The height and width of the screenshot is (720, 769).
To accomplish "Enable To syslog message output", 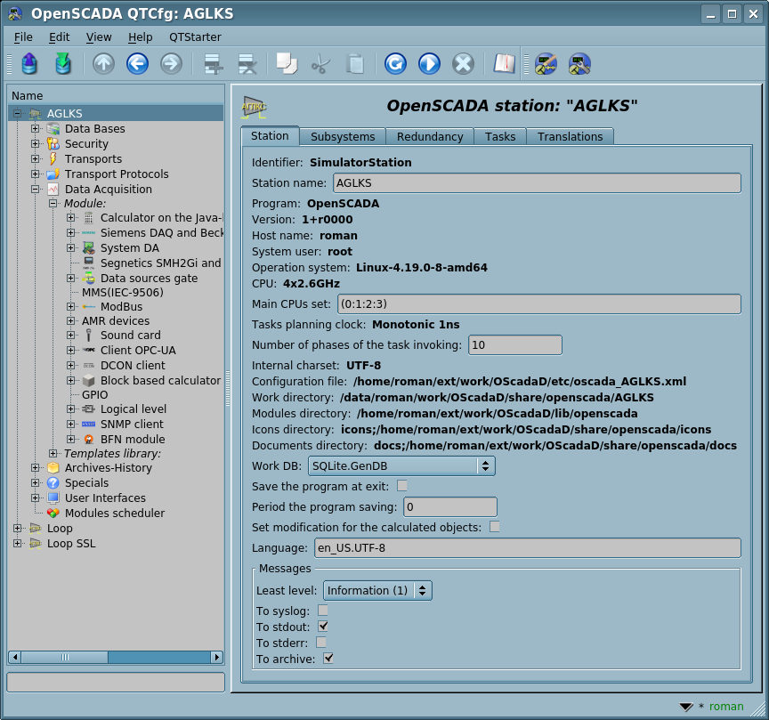I will coord(323,611).
